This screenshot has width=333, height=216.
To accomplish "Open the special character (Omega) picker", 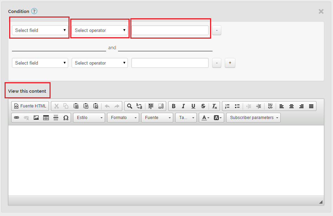I will pyautogui.click(x=66, y=118).
